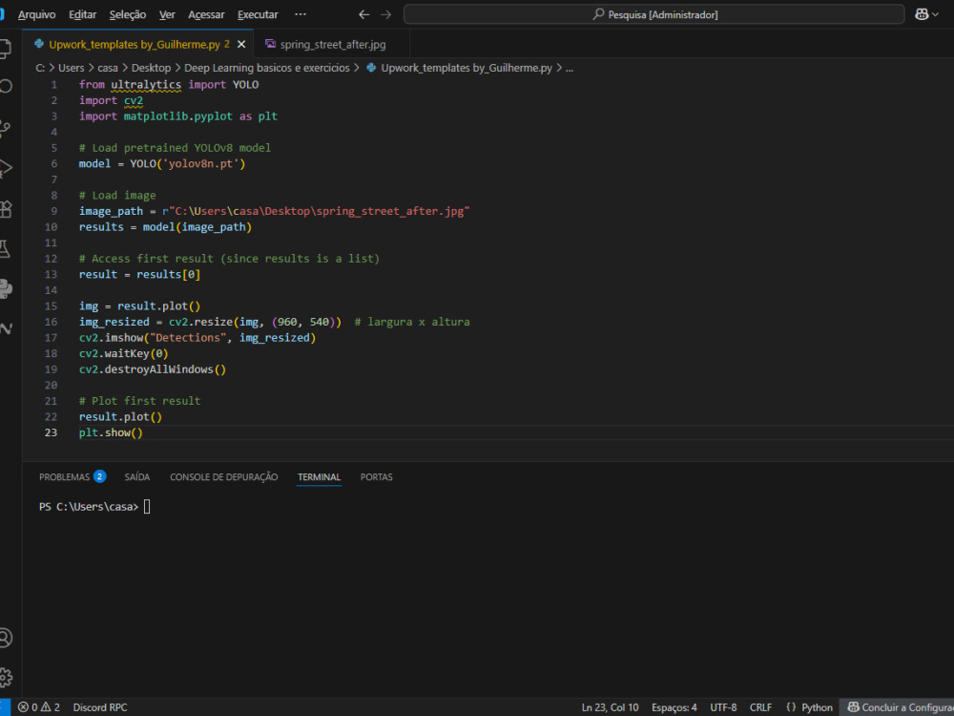
Task: Open the SAÍDA panel tab
Action: (x=137, y=476)
